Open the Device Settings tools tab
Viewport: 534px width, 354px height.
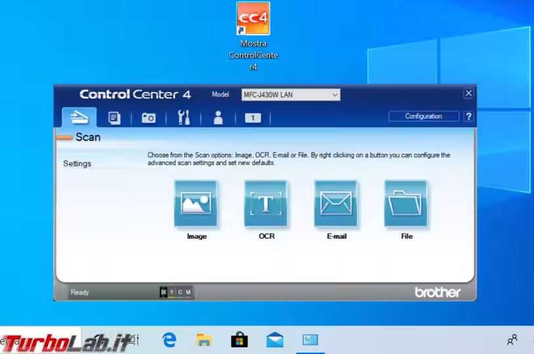[184, 117]
